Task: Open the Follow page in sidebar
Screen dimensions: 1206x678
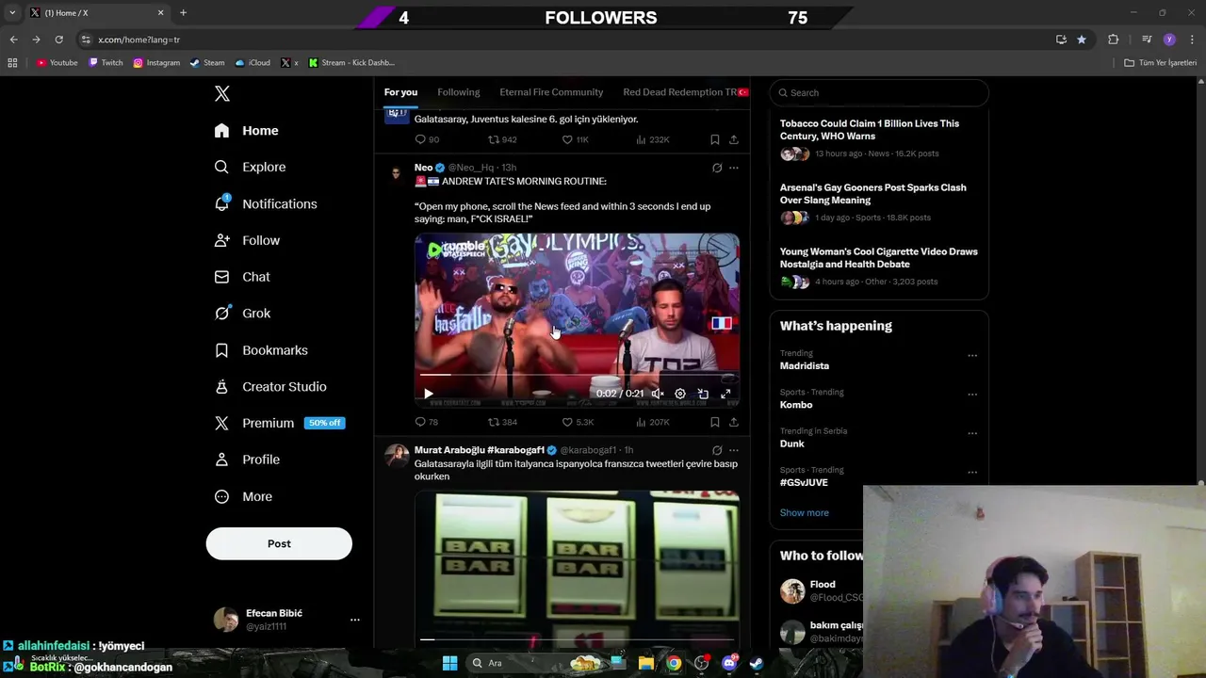Action: [x=248, y=240]
